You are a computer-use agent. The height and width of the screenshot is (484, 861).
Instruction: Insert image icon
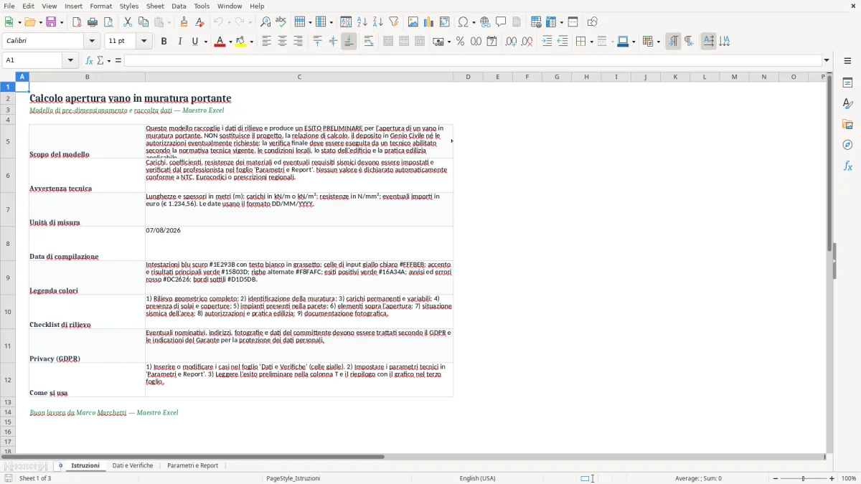413,22
